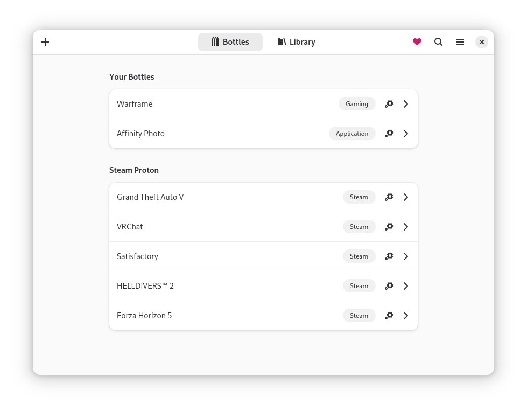527x411 pixels.
Task: Open Warframe bottle via its chevron arrow
Action: click(x=406, y=104)
